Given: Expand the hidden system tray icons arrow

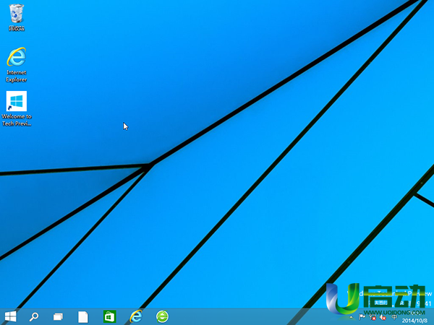Looking at the screenshot, I should coord(352,317).
